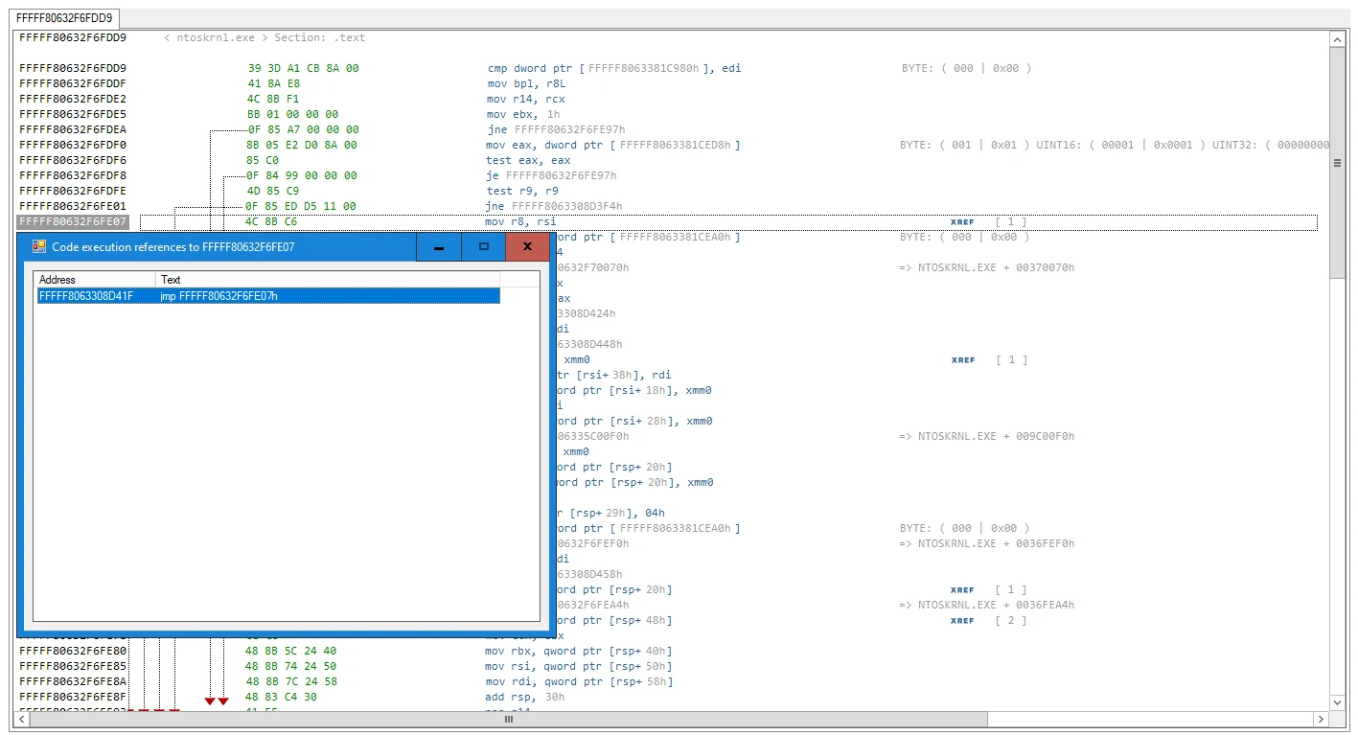The image size is (1358, 735).
Task: Minimize the code execution references dialog
Action: click(438, 247)
